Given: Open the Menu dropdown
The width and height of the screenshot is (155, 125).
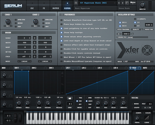Looking at the screenshot, I should 133,3.
